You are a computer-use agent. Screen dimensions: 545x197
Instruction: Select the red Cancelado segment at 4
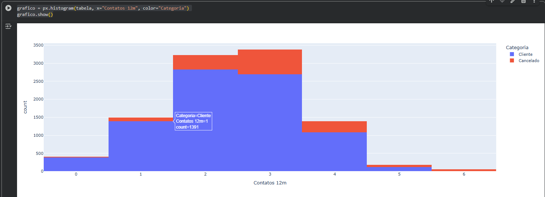click(x=335, y=126)
